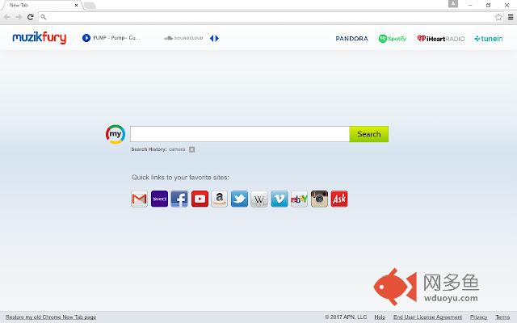Open TuneIn link

(489, 39)
